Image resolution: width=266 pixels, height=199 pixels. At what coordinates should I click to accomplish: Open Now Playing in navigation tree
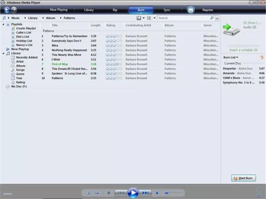coord(20,49)
